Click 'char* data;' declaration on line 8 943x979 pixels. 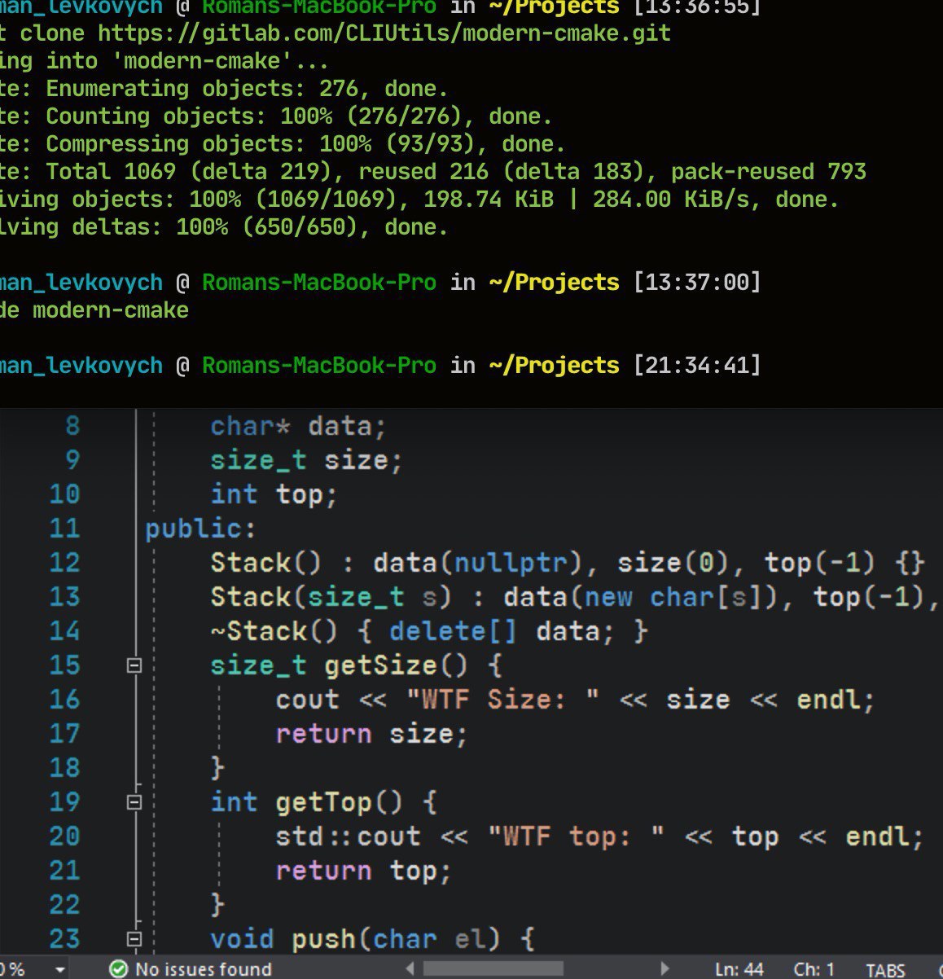[298, 426]
